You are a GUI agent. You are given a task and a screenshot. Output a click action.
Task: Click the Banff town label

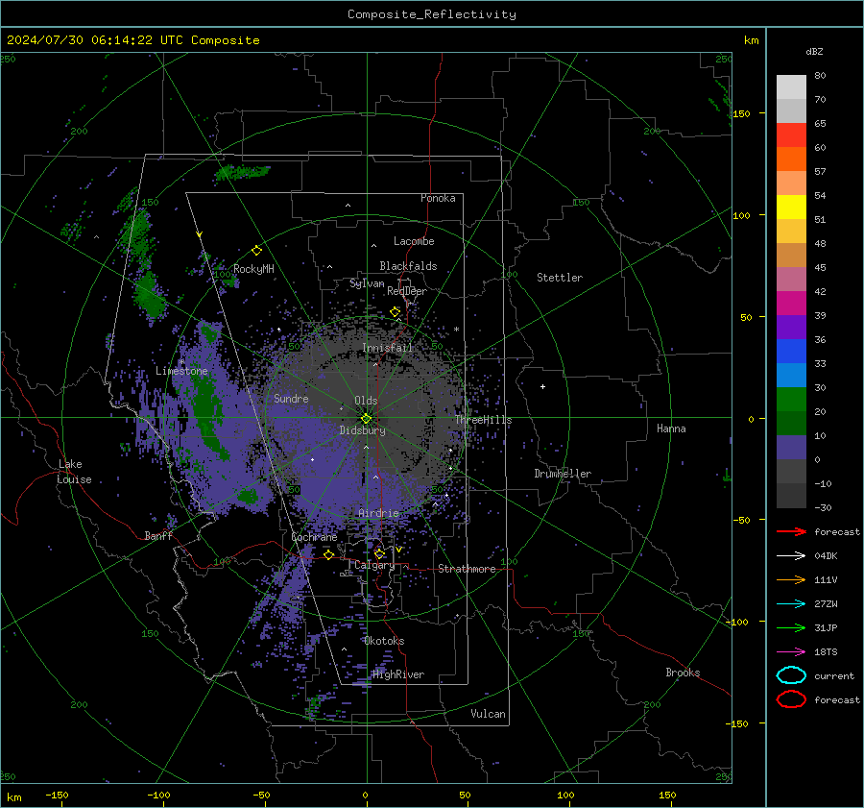coord(158,535)
